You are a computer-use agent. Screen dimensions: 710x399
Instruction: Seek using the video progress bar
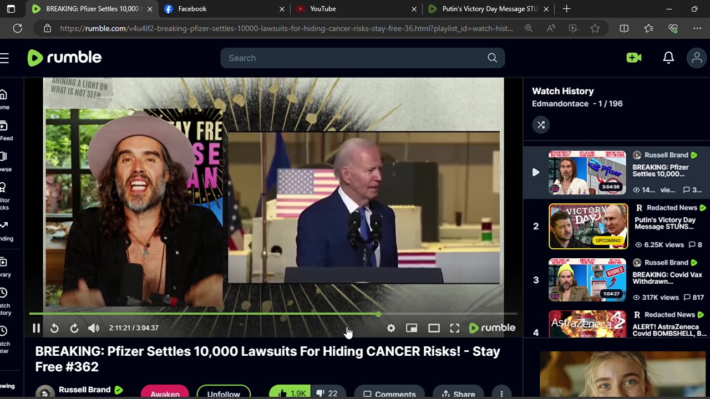(273, 314)
